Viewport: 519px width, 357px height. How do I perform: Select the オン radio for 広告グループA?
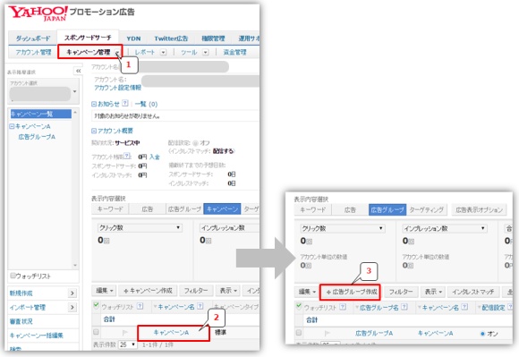point(482,334)
